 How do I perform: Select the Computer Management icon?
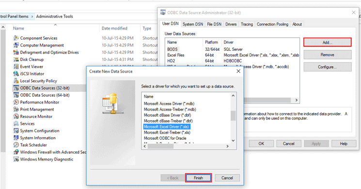tap(16, 45)
